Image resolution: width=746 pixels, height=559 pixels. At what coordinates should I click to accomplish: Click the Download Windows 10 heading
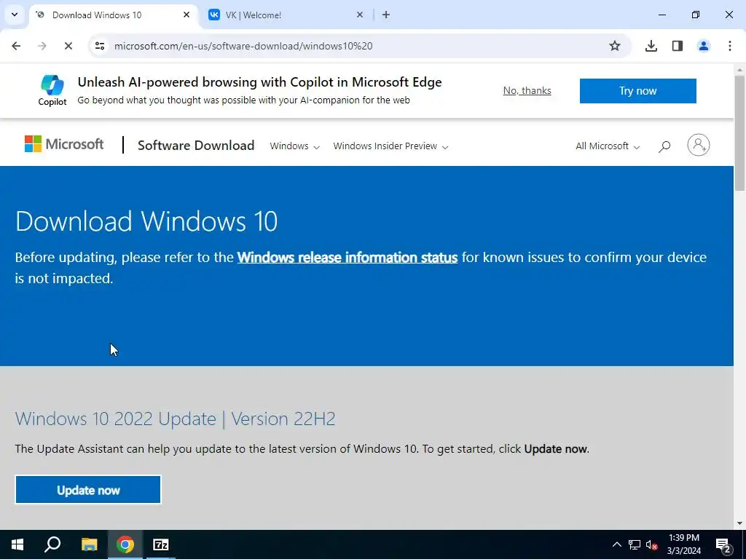pos(146,221)
